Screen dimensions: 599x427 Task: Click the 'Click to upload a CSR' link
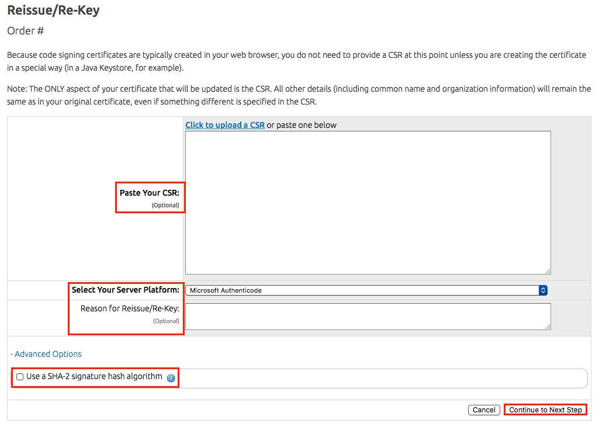[x=225, y=125]
